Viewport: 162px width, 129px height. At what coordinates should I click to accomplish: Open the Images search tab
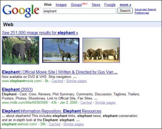(x=61, y=5)
